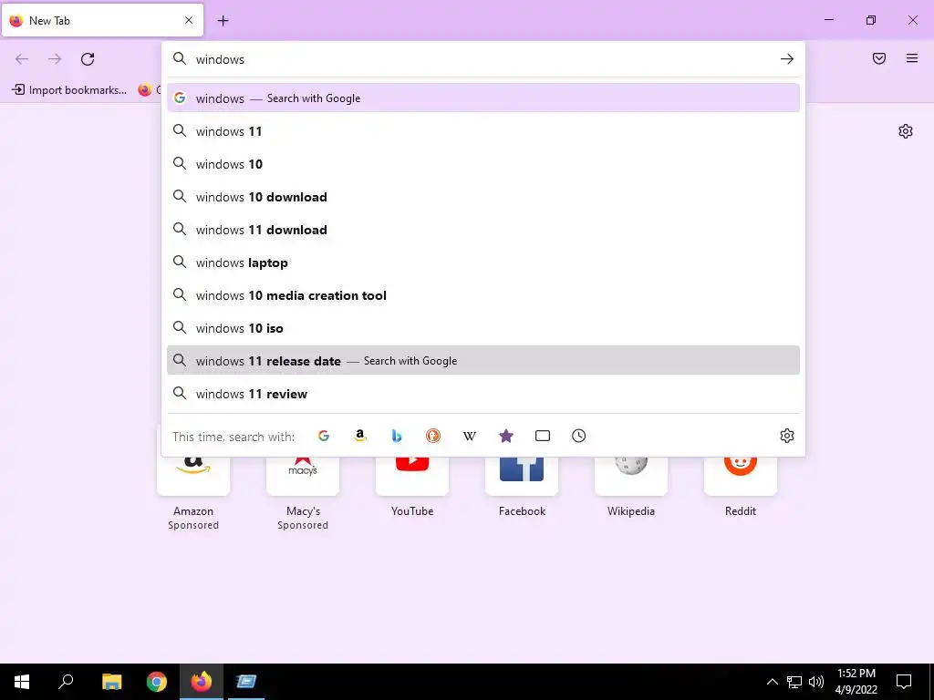
Task: Reload the current page
Action: [88, 59]
